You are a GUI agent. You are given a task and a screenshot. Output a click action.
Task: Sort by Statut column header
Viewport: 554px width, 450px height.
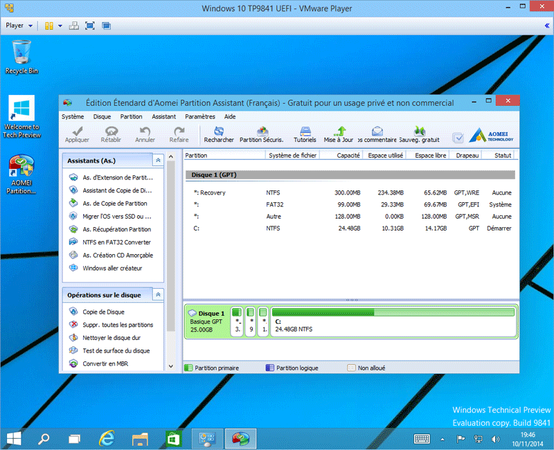[x=499, y=155]
